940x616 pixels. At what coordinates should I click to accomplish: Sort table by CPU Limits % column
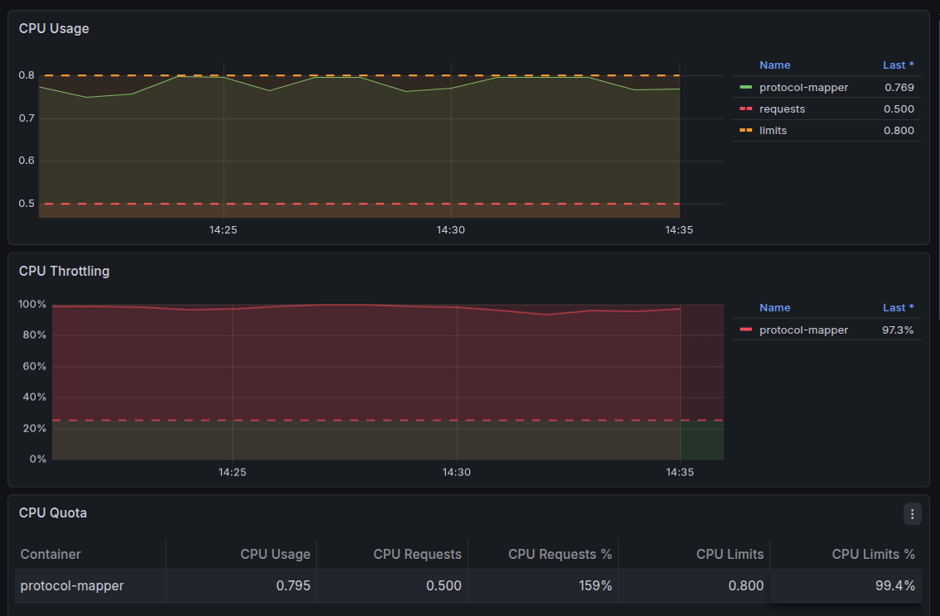tap(874, 554)
